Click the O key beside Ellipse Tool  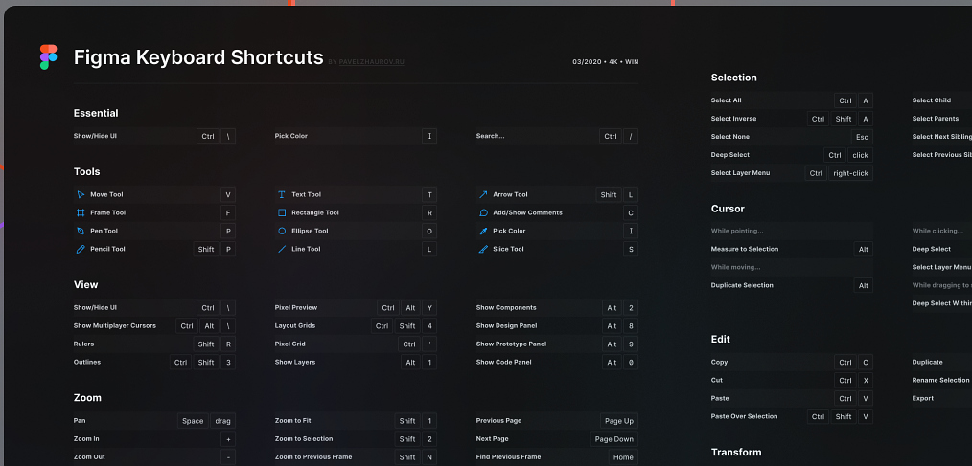429,232
